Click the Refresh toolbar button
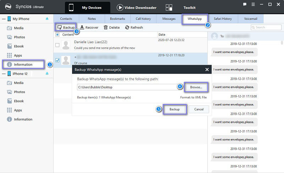284x173 pixels. point(134,28)
